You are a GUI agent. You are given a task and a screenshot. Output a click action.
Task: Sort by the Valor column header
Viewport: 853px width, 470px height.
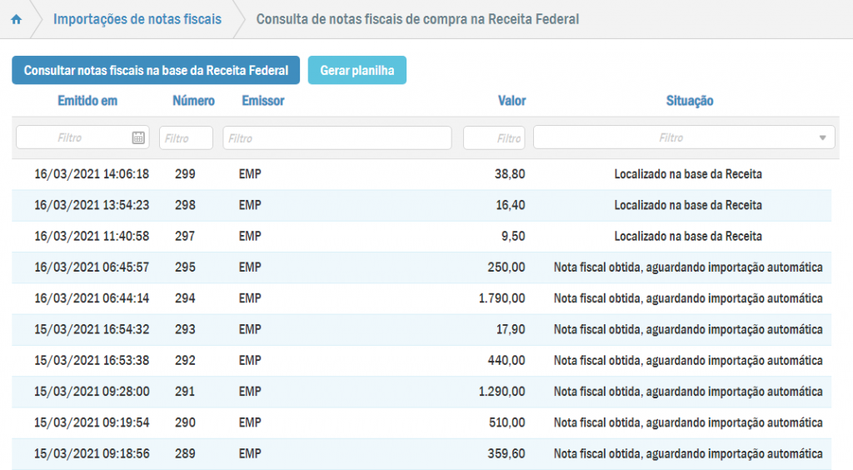[x=511, y=101]
